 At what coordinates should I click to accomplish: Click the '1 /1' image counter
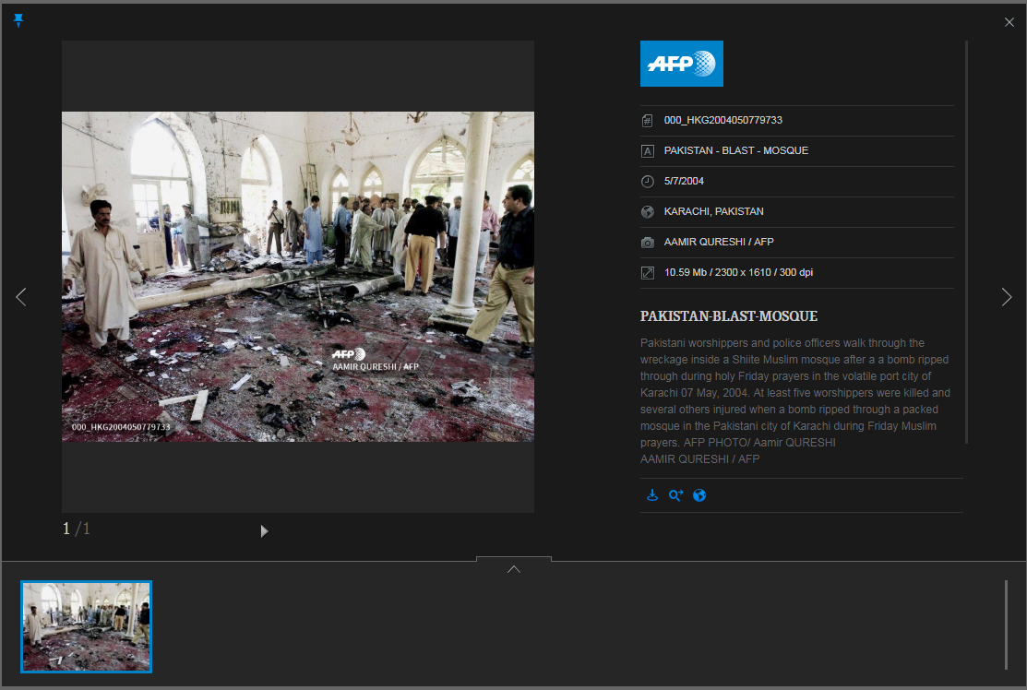tap(76, 529)
